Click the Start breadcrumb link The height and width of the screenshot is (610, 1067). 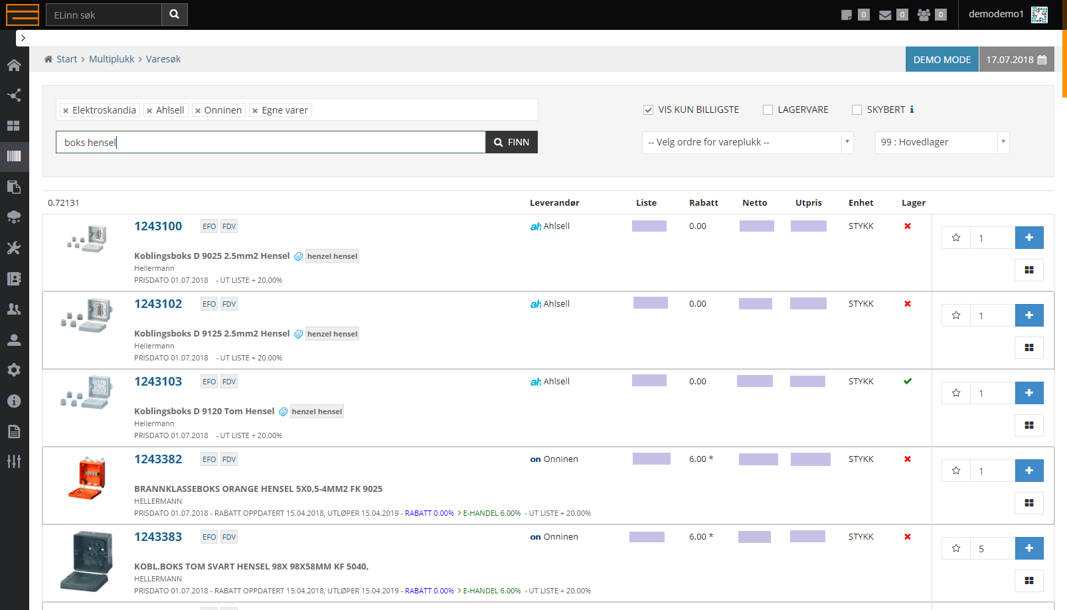tap(66, 59)
